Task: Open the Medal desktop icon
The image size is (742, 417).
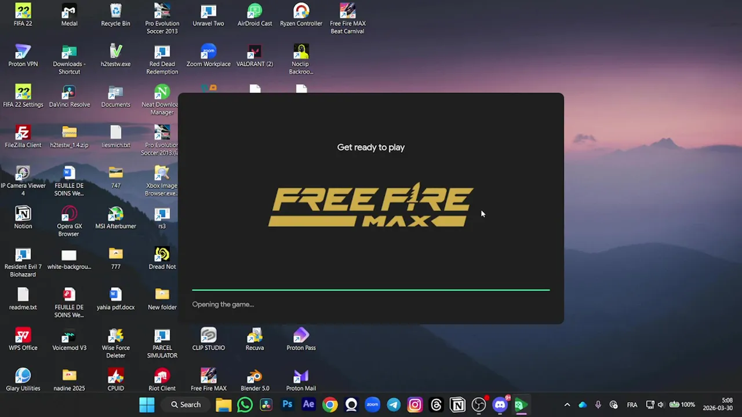Action: tap(69, 15)
